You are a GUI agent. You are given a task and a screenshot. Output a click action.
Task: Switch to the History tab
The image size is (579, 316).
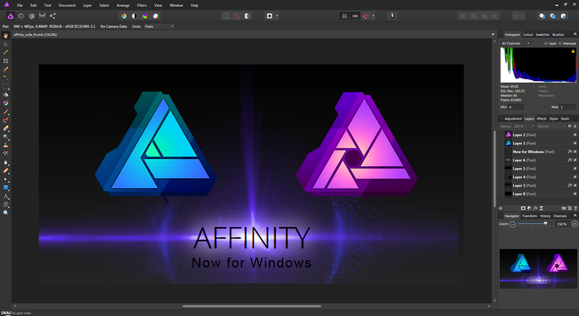click(x=545, y=216)
